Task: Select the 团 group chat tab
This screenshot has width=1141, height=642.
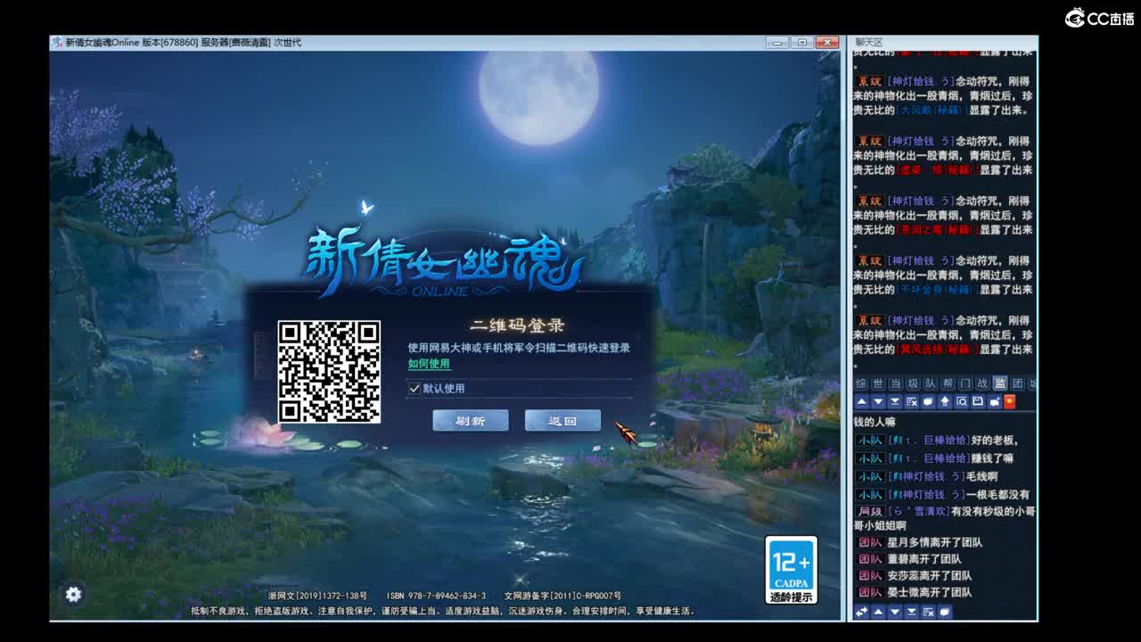Action: coord(1017,383)
